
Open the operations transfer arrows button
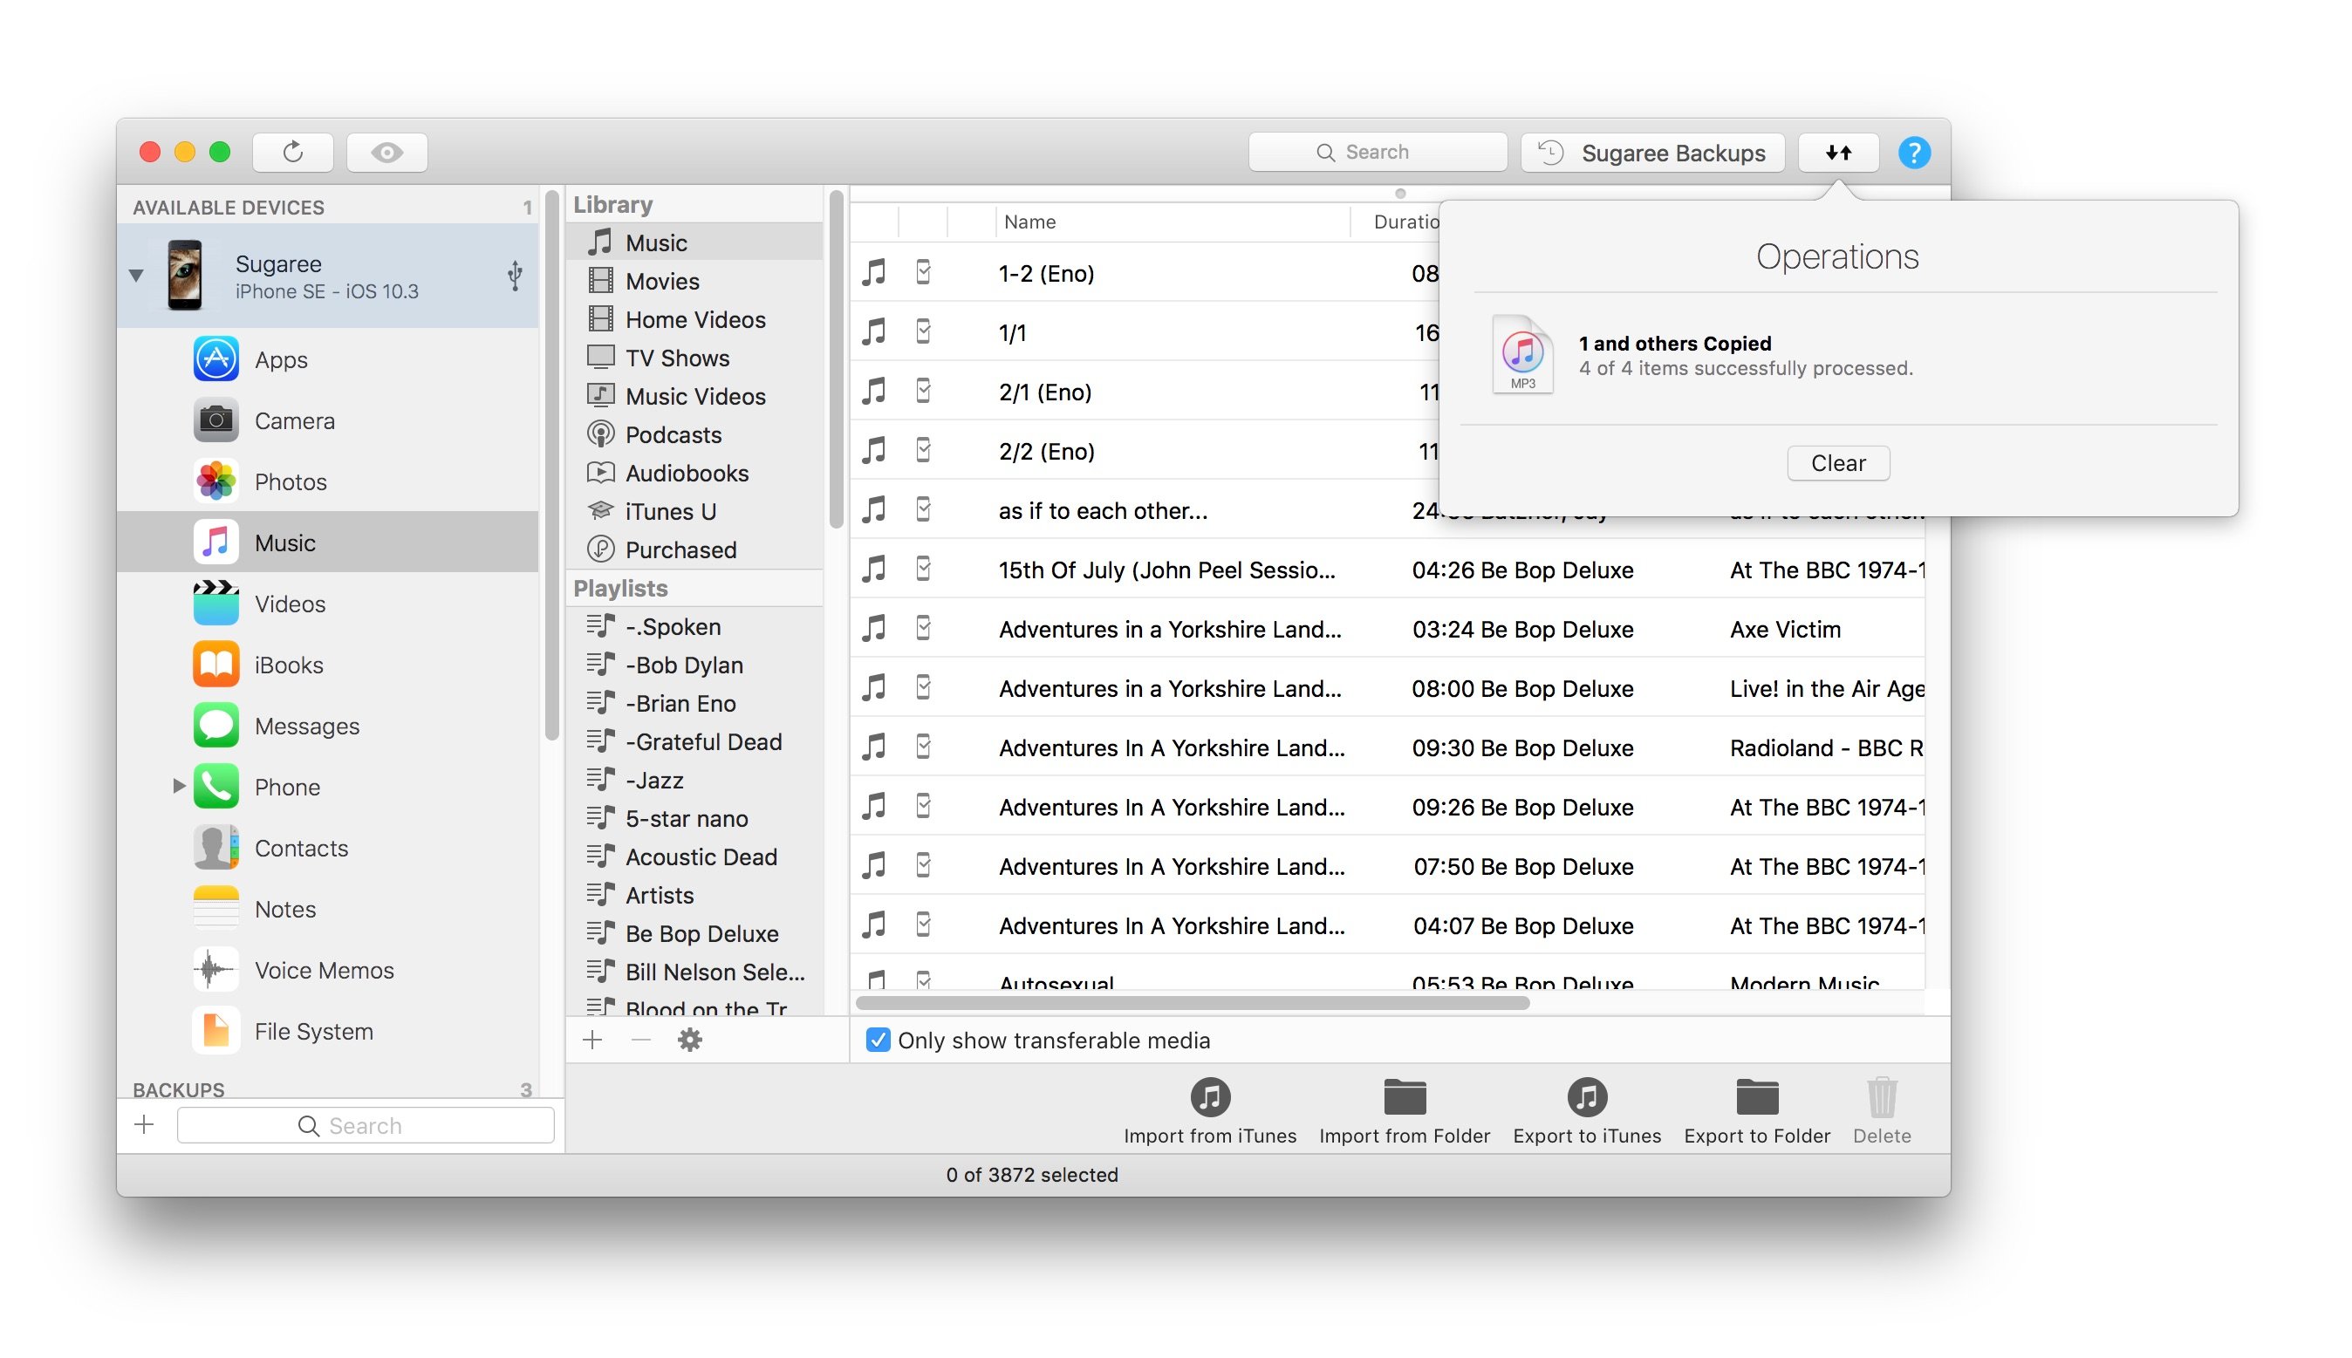click(1838, 152)
